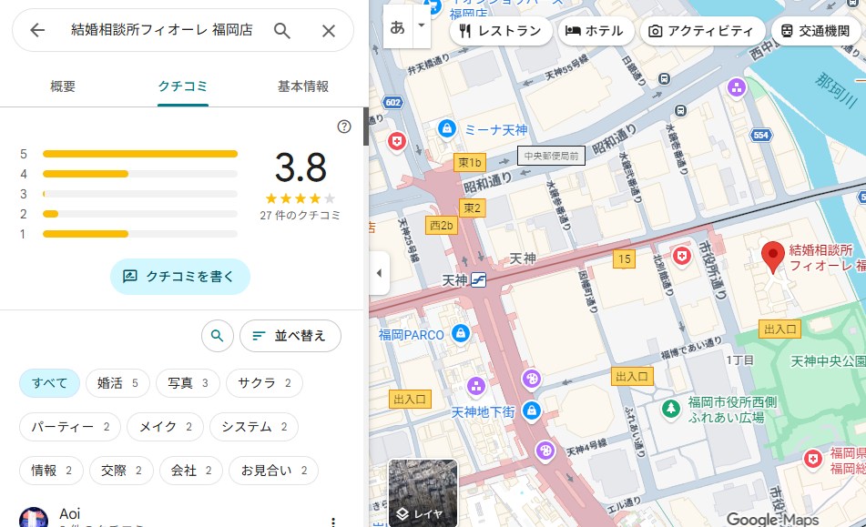Viewport: 866px width, 527px height.
Task: Select the すべて review filter chip
Action: point(49,383)
